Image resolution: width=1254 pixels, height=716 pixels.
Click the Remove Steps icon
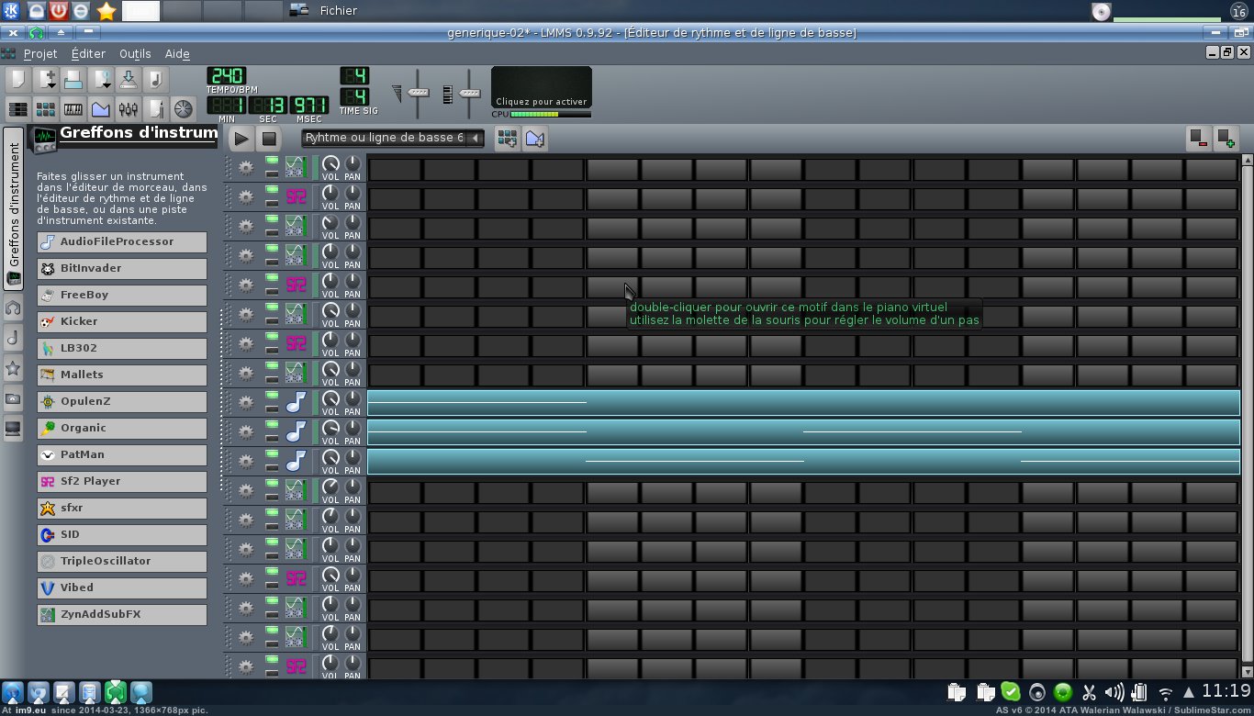1198,139
